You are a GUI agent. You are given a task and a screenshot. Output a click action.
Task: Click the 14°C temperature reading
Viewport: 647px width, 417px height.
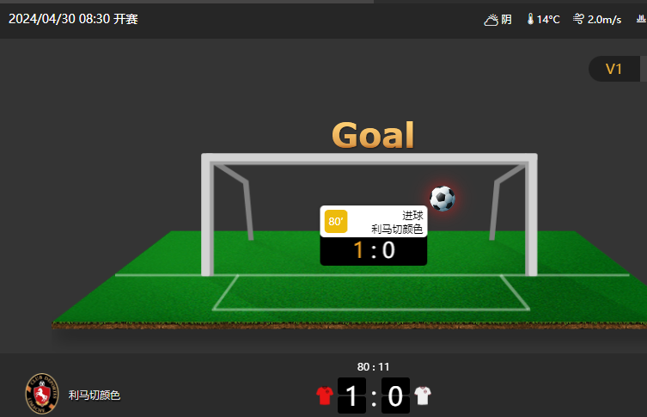point(548,20)
